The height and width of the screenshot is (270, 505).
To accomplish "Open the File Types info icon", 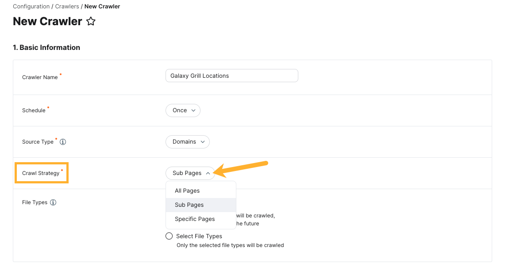I will pos(53,202).
